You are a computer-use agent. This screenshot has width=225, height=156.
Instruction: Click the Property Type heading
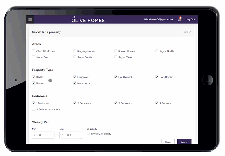(x=43, y=70)
